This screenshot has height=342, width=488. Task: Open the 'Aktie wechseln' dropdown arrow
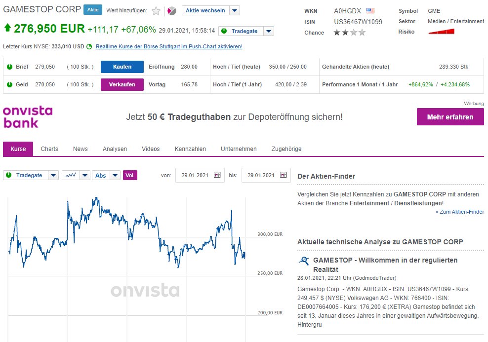tap(235, 10)
